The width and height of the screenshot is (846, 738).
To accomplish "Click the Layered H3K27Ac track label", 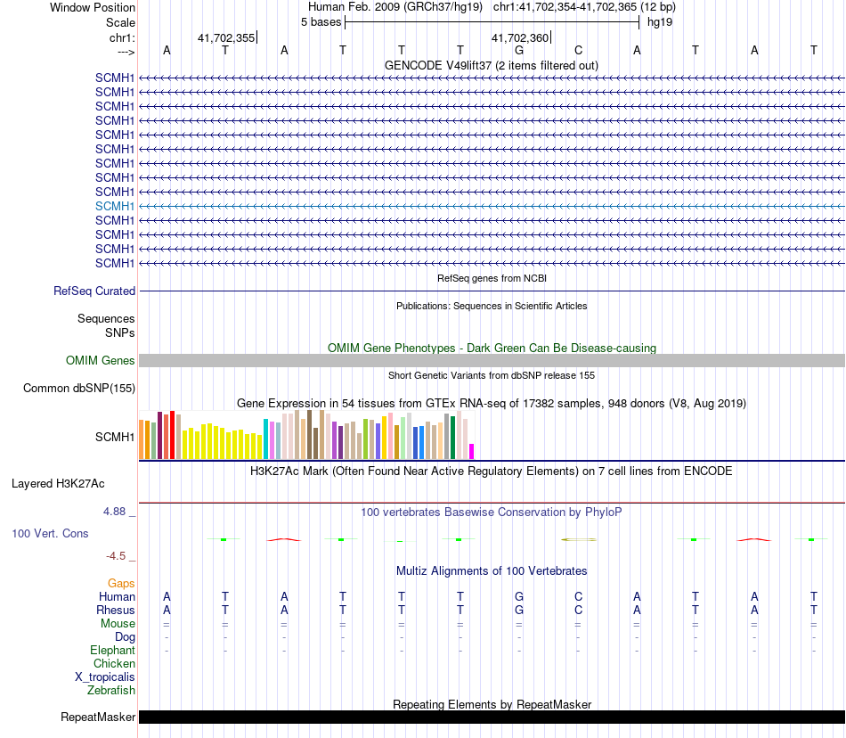I will coord(58,484).
